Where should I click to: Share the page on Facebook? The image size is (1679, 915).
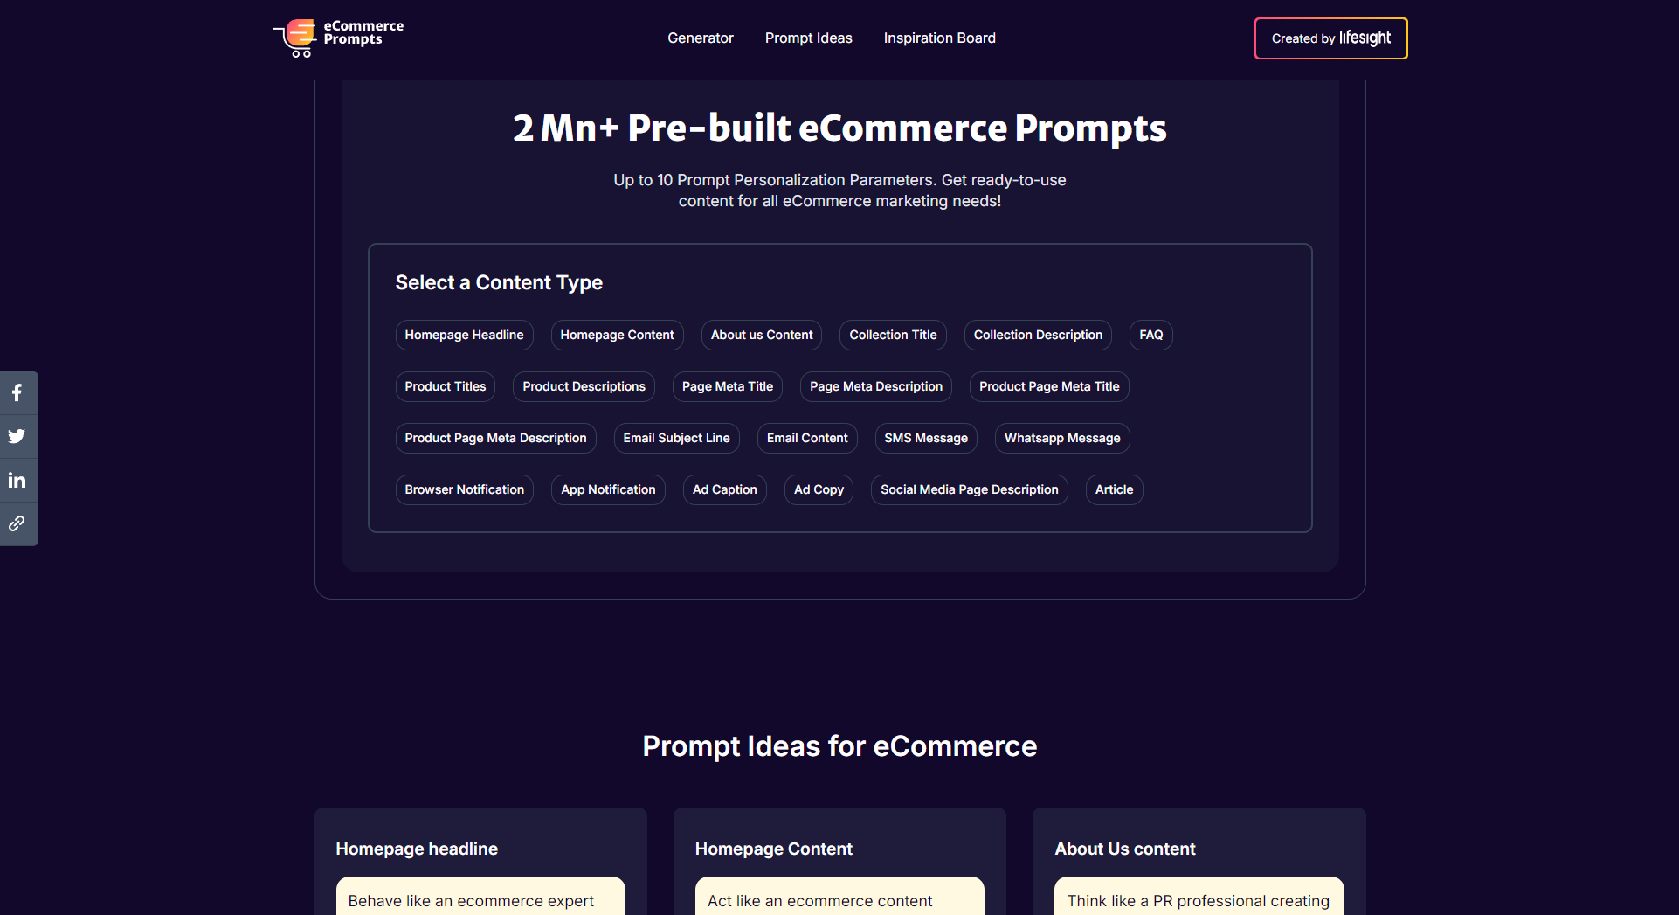tap(18, 392)
